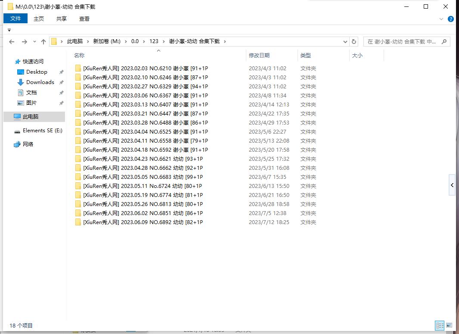Sort by the 修改日期 column header

point(272,55)
